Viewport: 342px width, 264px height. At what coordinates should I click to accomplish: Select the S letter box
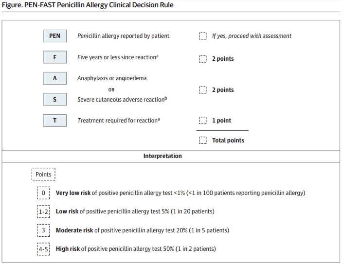tap(54, 99)
